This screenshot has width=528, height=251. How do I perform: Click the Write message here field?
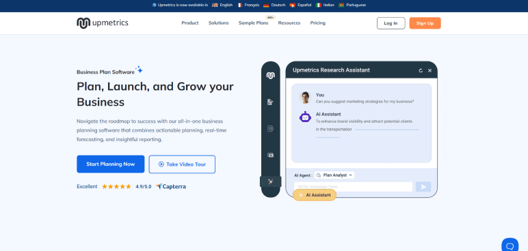coord(353,187)
